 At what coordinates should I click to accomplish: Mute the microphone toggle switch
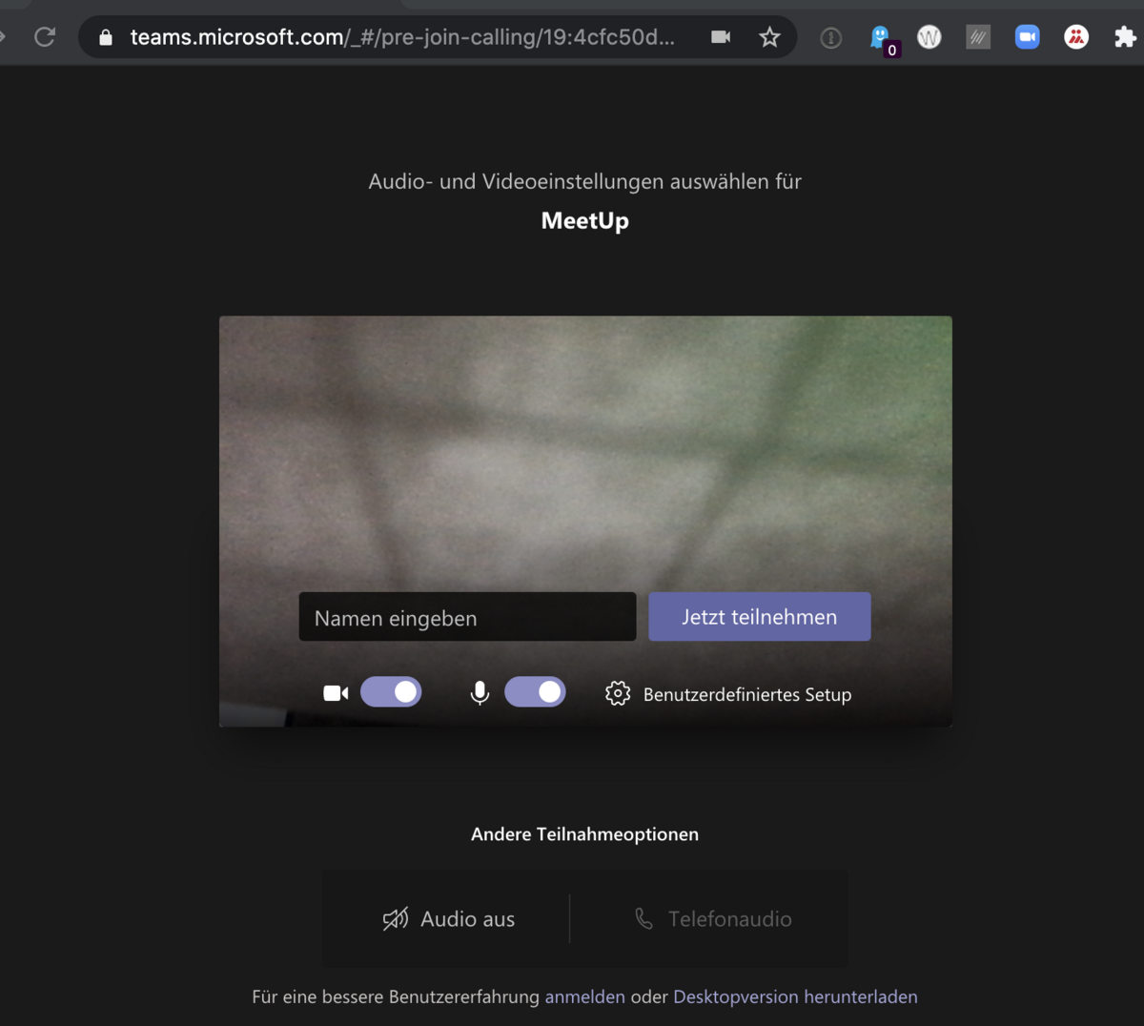pyautogui.click(x=535, y=692)
